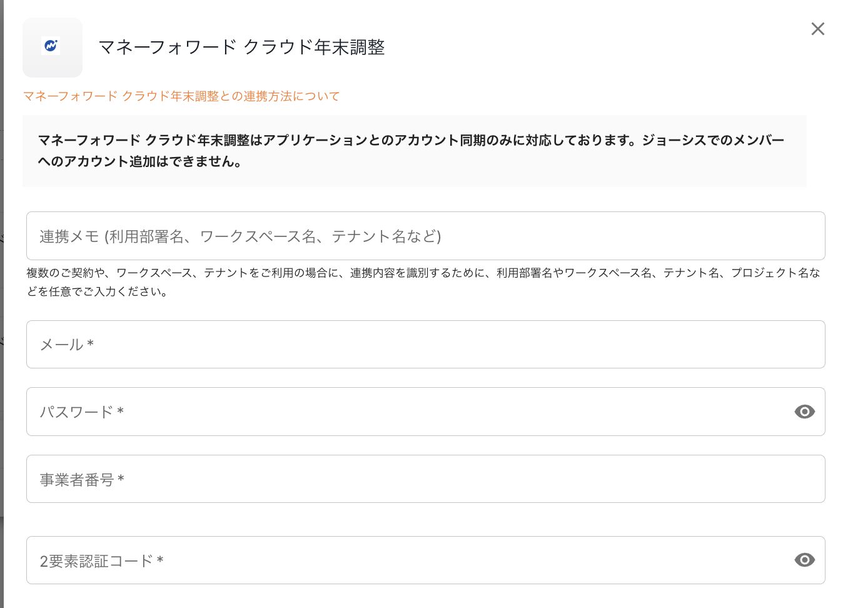Click the パスワード placeholder label text
This screenshot has height=608, width=848.
(81, 412)
